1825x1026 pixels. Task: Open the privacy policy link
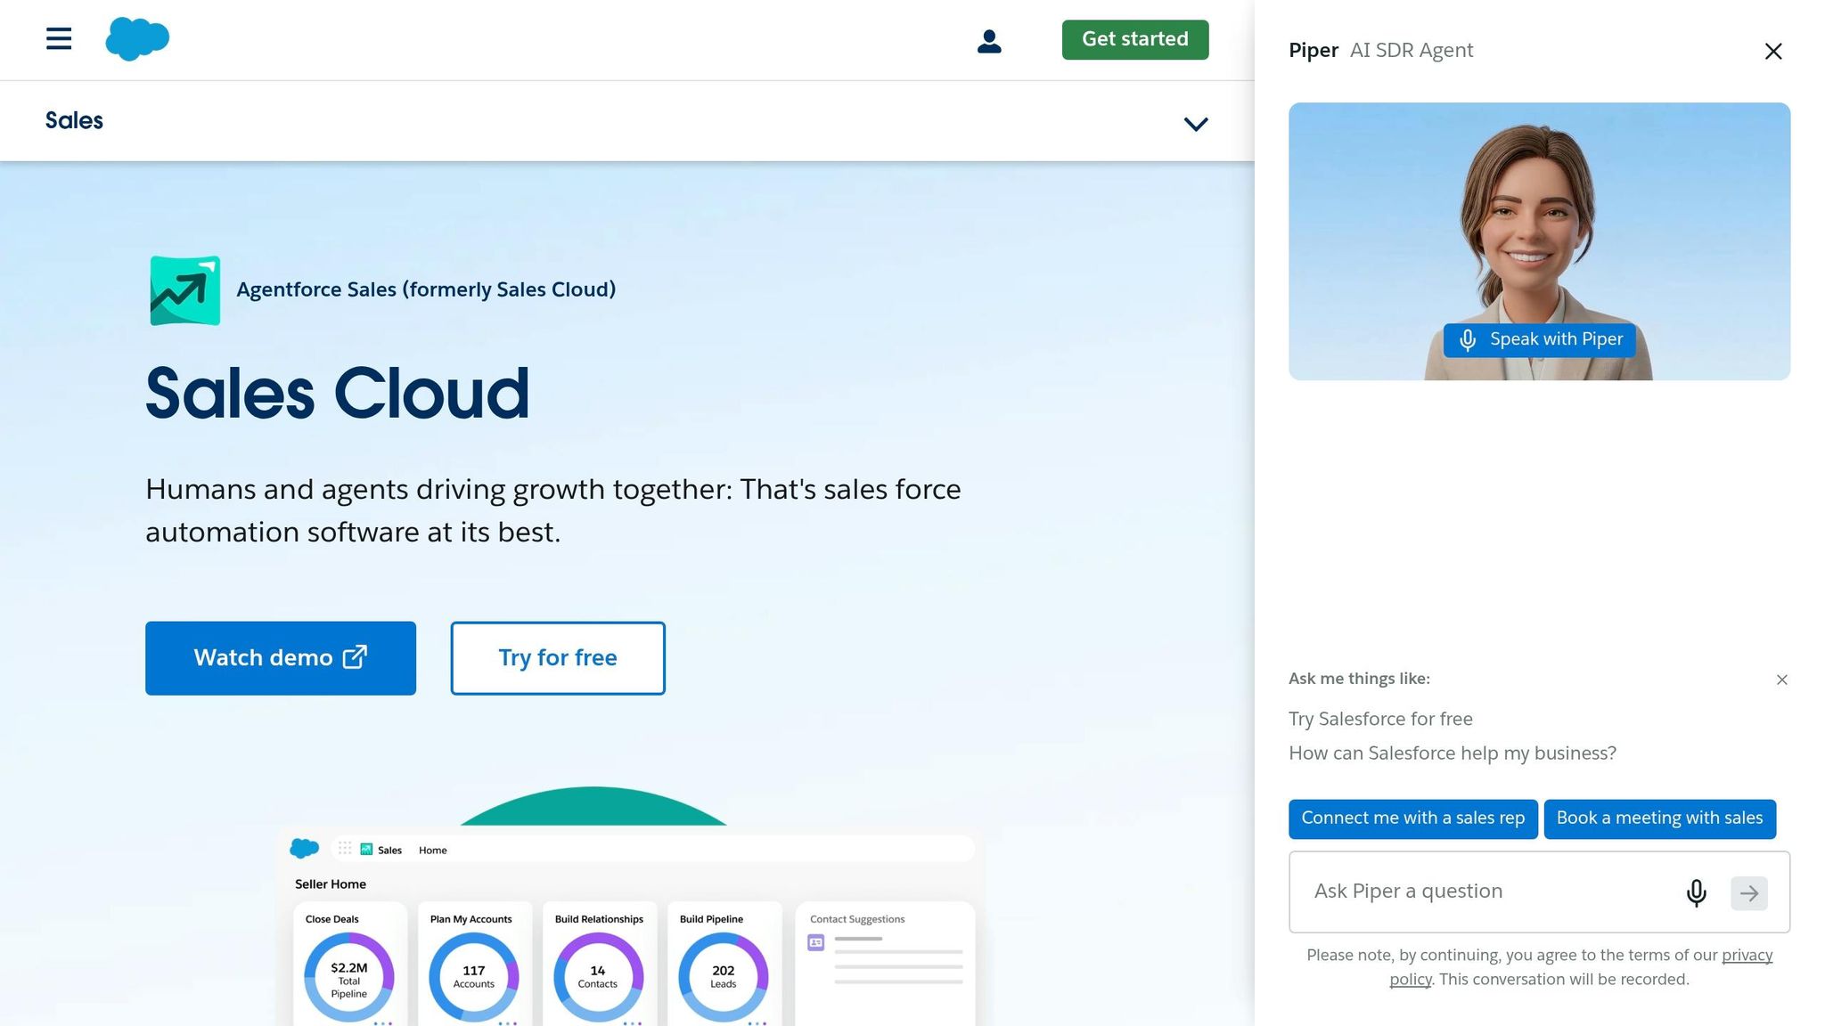click(1747, 956)
